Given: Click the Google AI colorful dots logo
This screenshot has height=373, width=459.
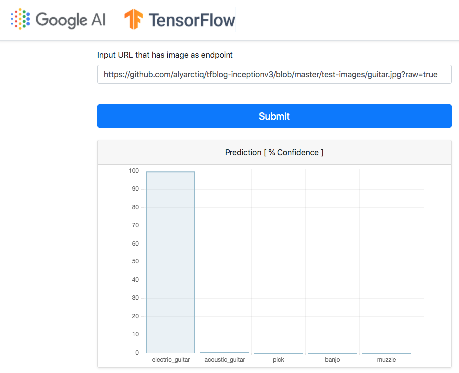Looking at the screenshot, I should (x=20, y=19).
